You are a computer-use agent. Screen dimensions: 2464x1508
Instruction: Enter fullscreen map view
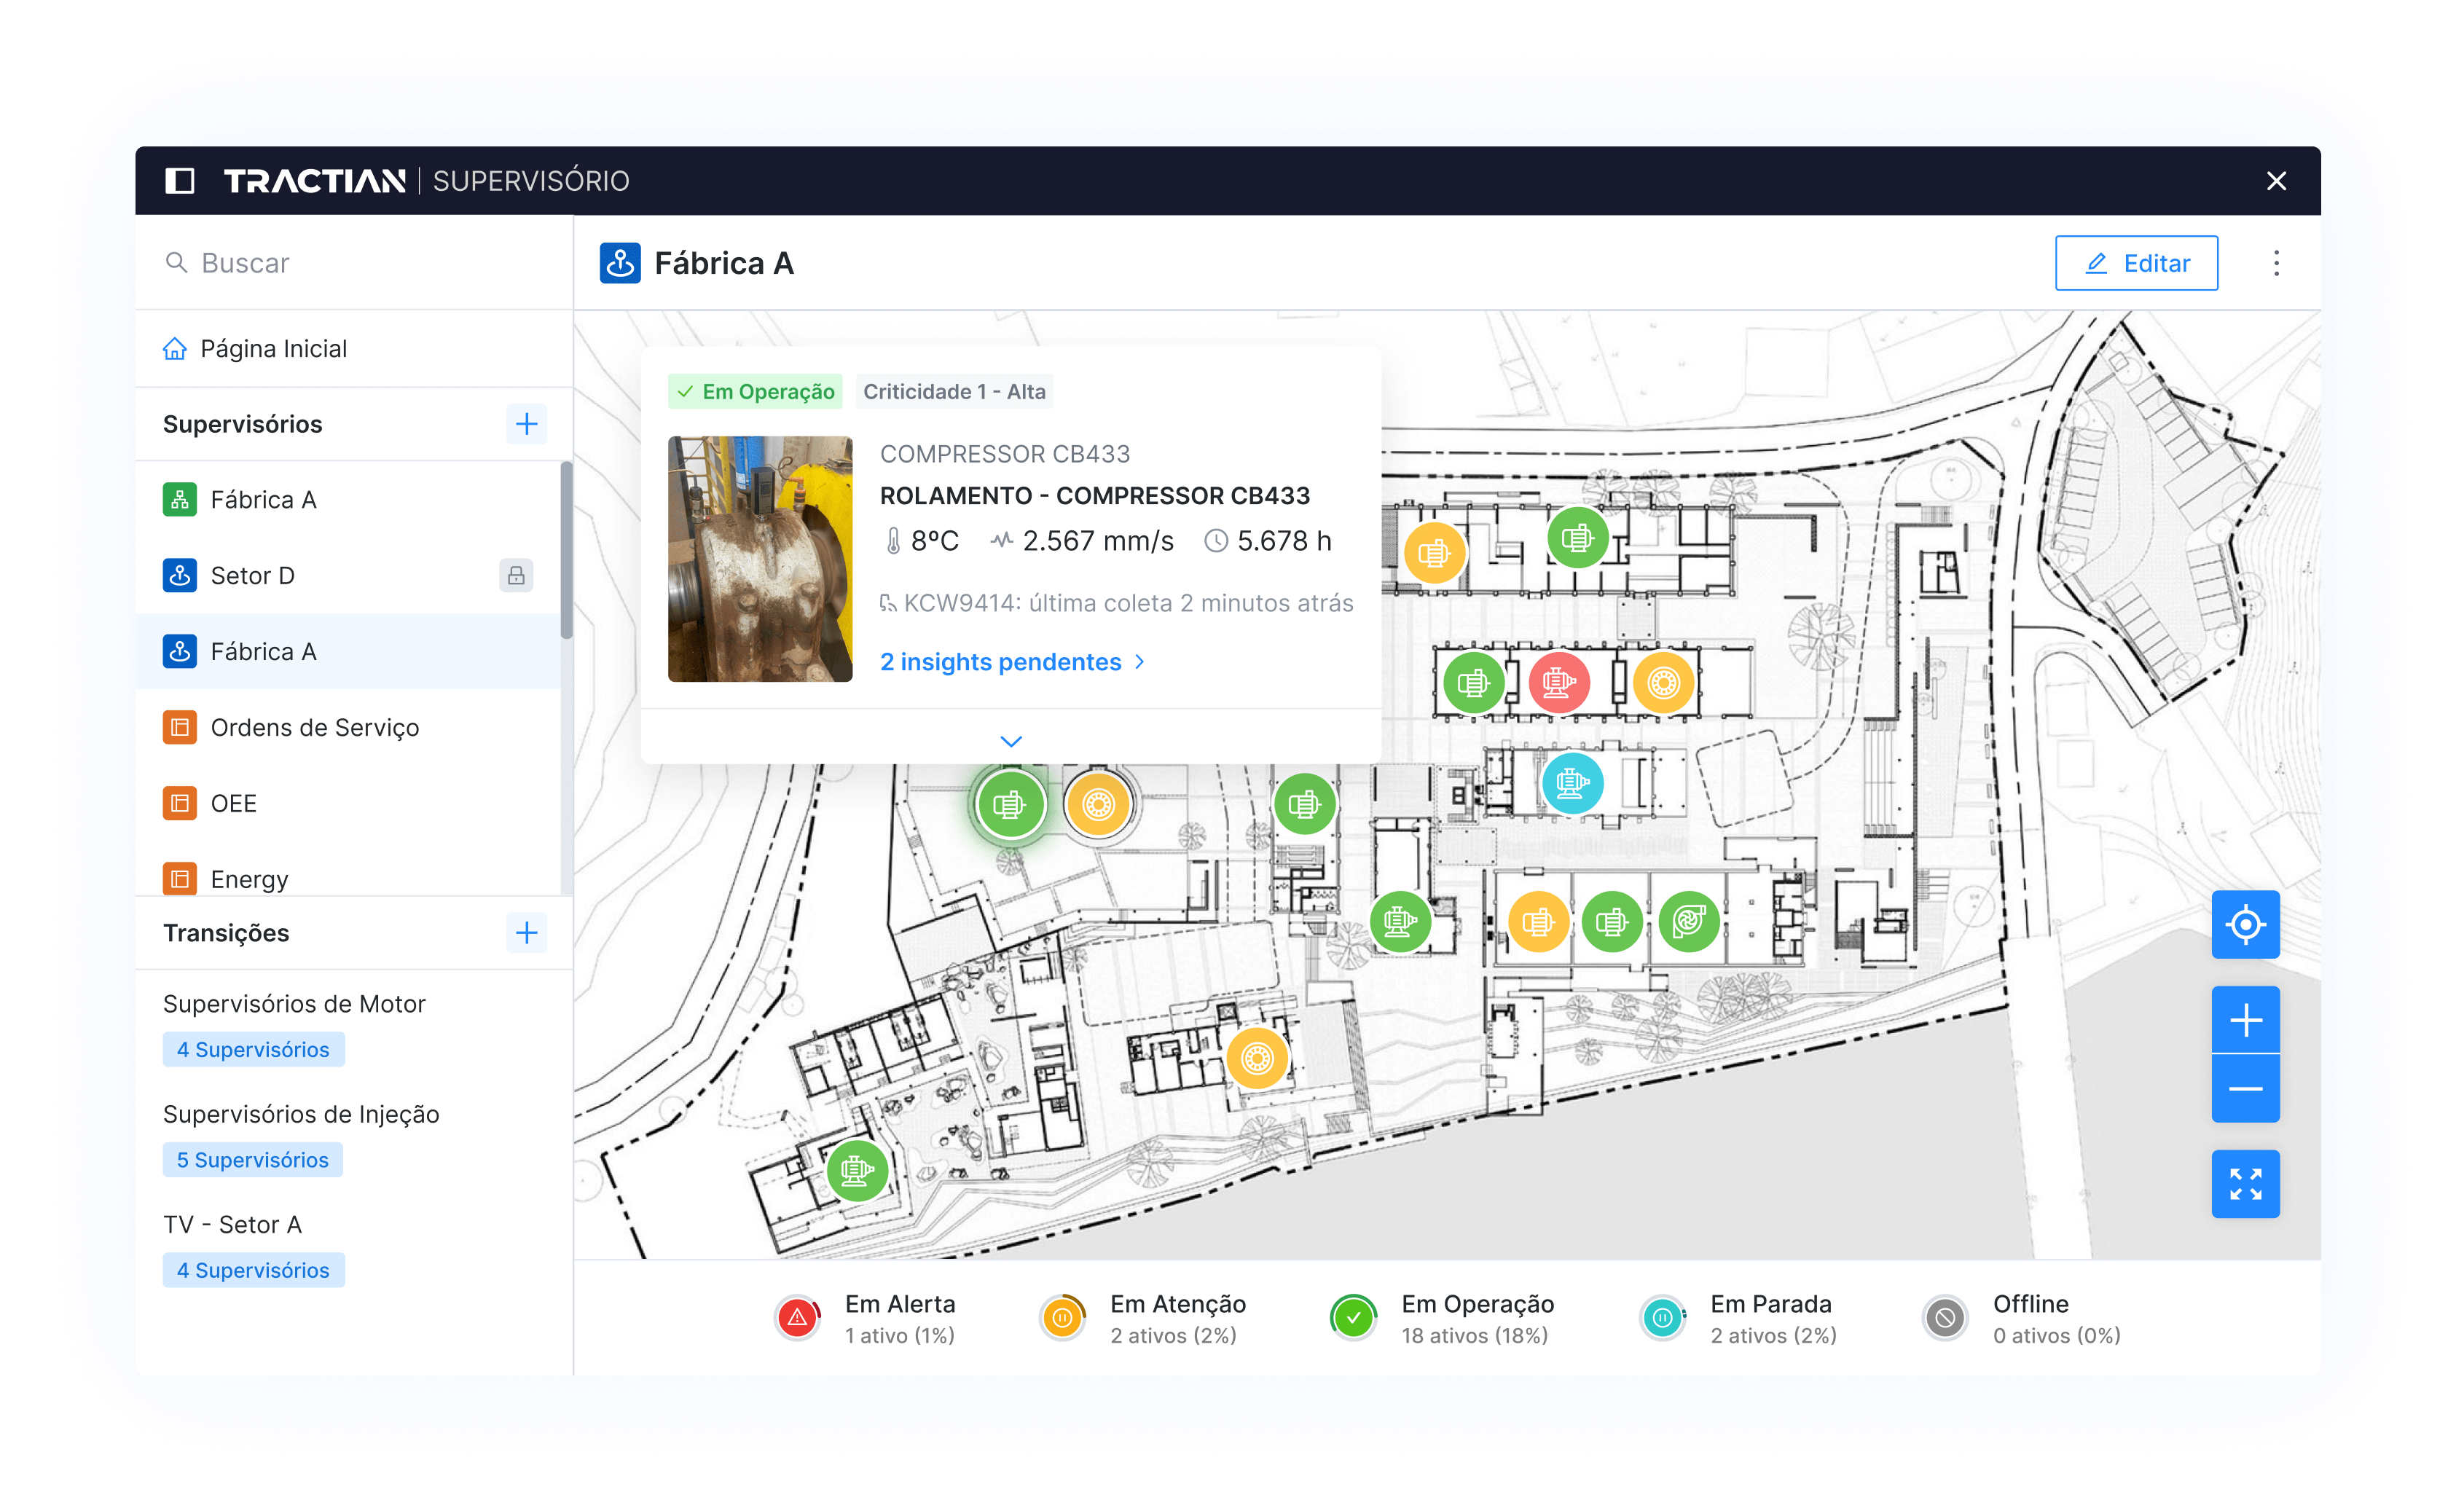point(2245,1184)
